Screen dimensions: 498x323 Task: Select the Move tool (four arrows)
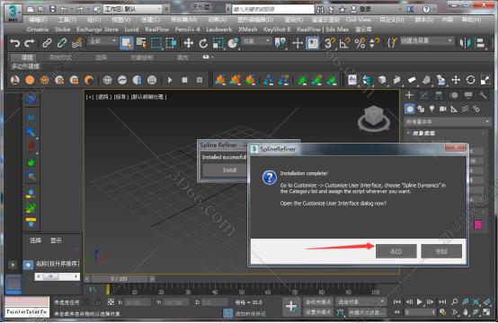pyautogui.click(x=189, y=43)
